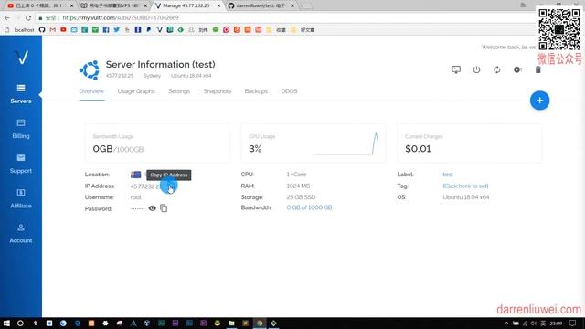
Task: Click the 'Ubuntu 18.04 x64' OS value
Action: point(465,197)
